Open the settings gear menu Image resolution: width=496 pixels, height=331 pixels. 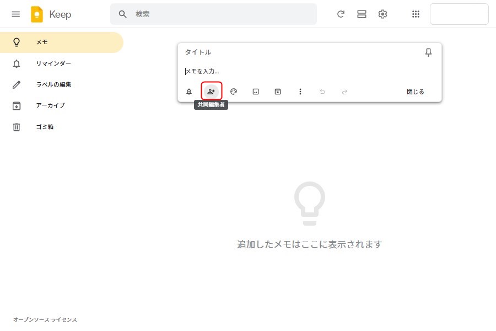pyautogui.click(x=382, y=14)
